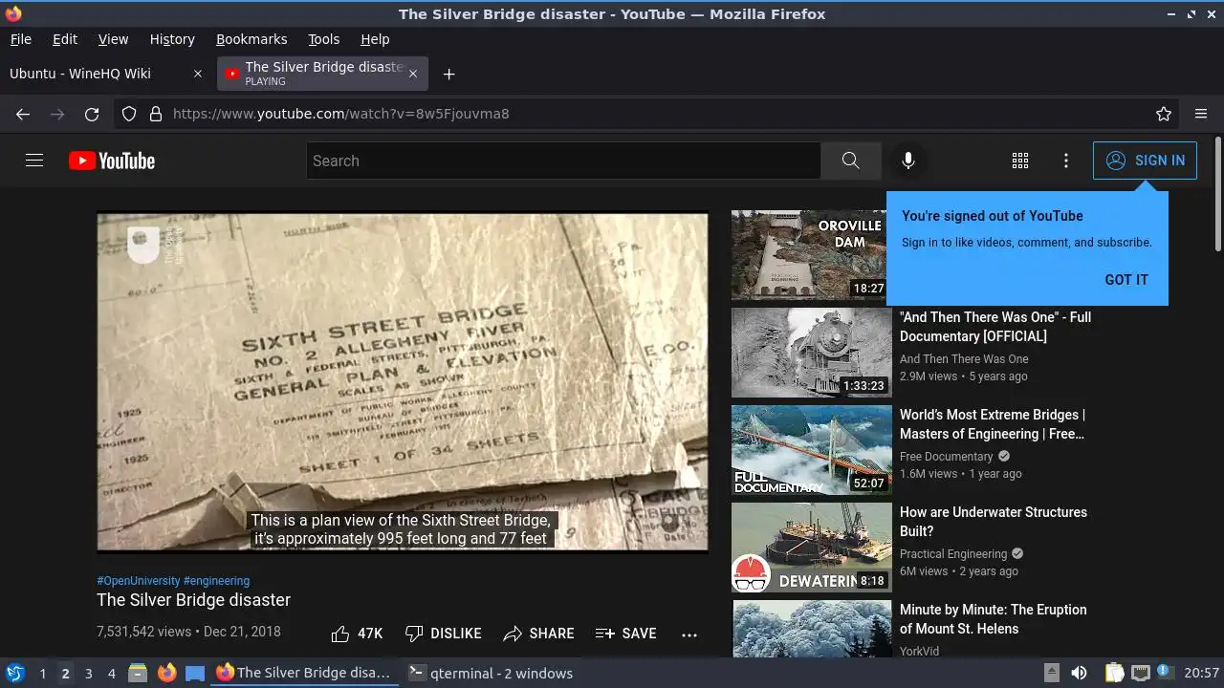Open YouTube settings three-dot menu in header
The height and width of the screenshot is (688, 1224).
coord(1066,161)
